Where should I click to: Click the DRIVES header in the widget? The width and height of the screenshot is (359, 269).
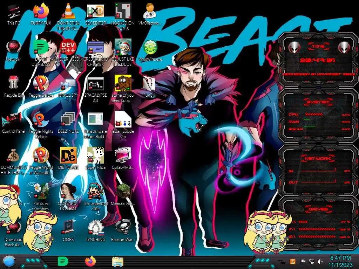pyautogui.click(x=318, y=209)
